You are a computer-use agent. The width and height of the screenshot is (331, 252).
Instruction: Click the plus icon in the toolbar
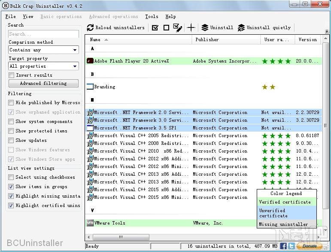[191, 27]
